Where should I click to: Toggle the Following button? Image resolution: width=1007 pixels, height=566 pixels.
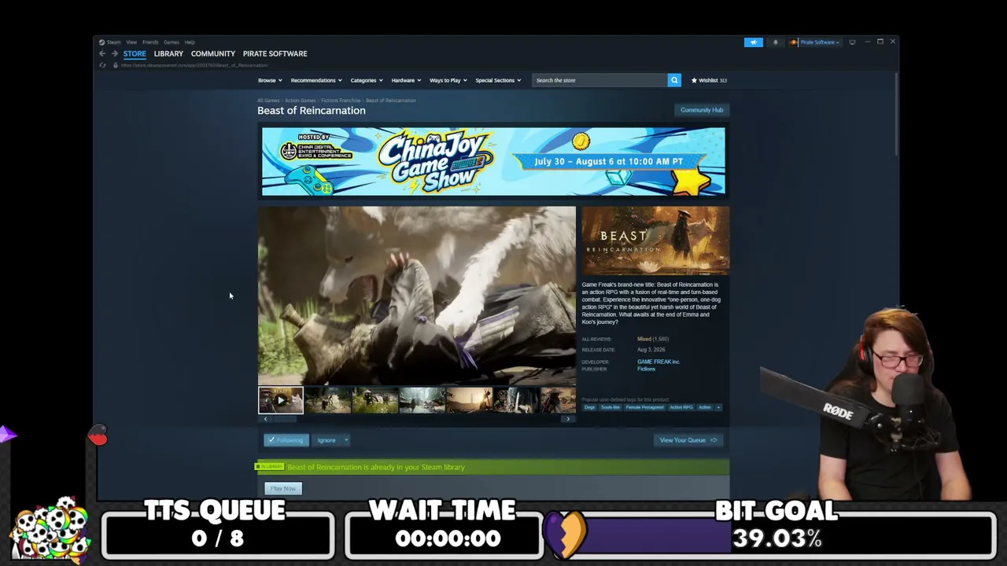tap(286, 440)
